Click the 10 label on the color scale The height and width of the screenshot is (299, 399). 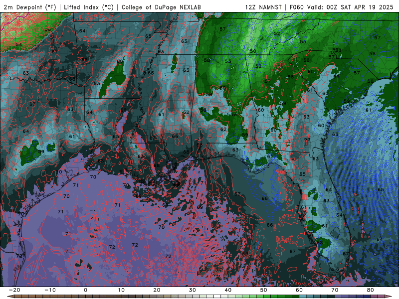[x=121, y=290]
